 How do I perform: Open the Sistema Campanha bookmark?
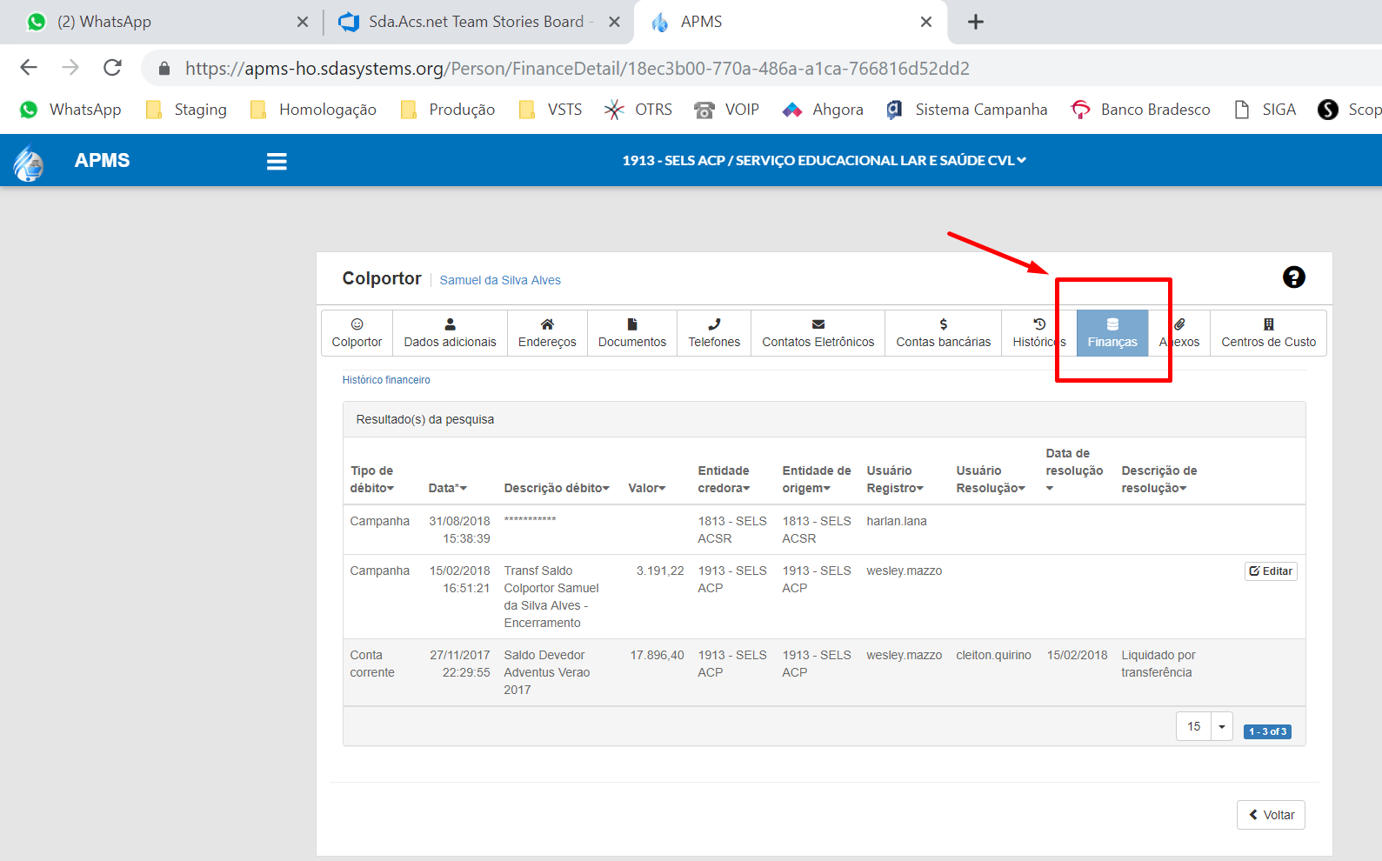(966, 110)
